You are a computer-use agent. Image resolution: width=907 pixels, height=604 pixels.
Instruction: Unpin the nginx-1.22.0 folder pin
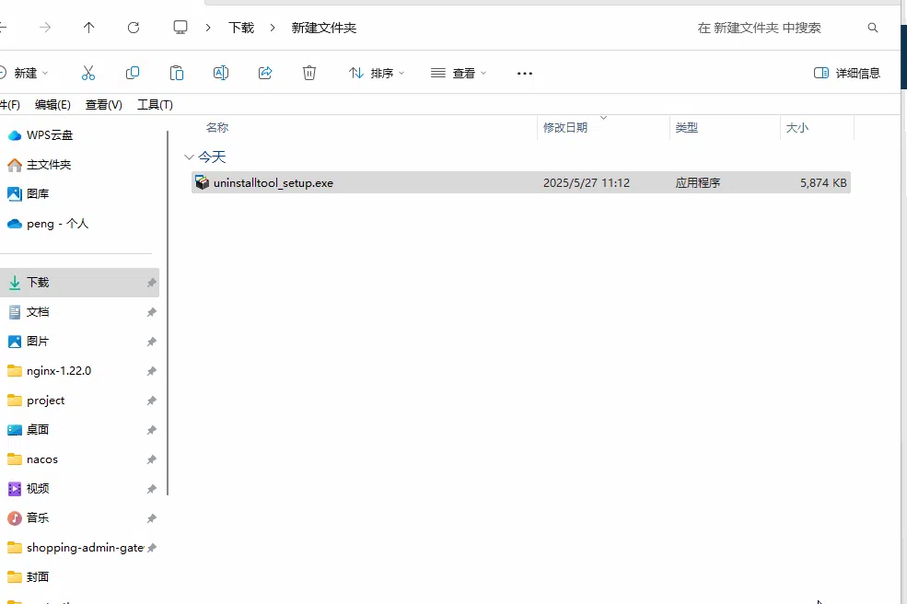pyautogui.click(x=151, y=371)
